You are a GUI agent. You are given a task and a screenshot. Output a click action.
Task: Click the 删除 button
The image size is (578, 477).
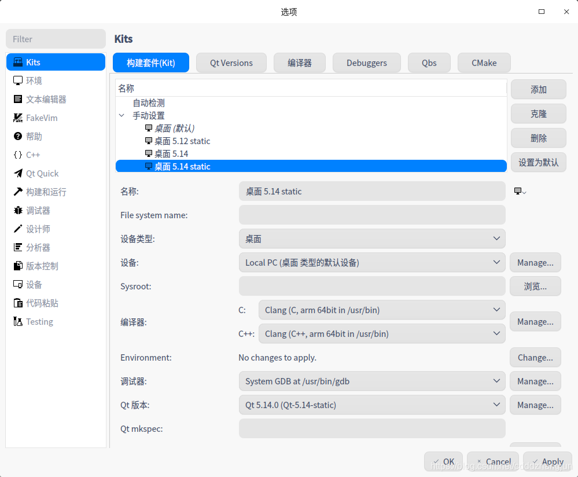538,138
